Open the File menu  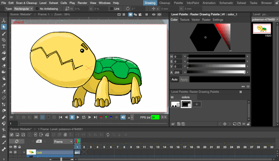[x=3, y=3]
